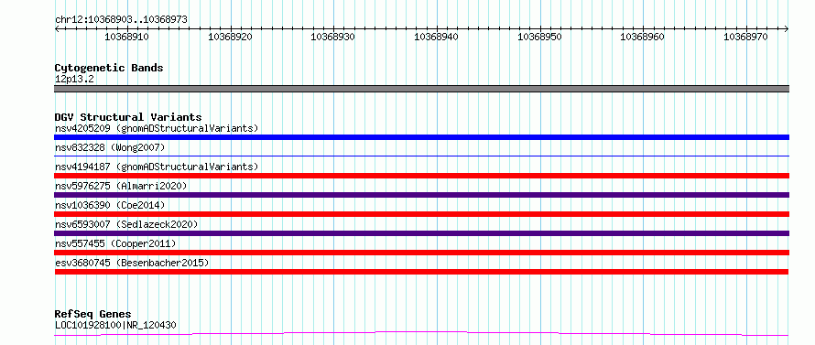
Task: Click the left arrow end of ruler
Action: click(x=57, y=29)
